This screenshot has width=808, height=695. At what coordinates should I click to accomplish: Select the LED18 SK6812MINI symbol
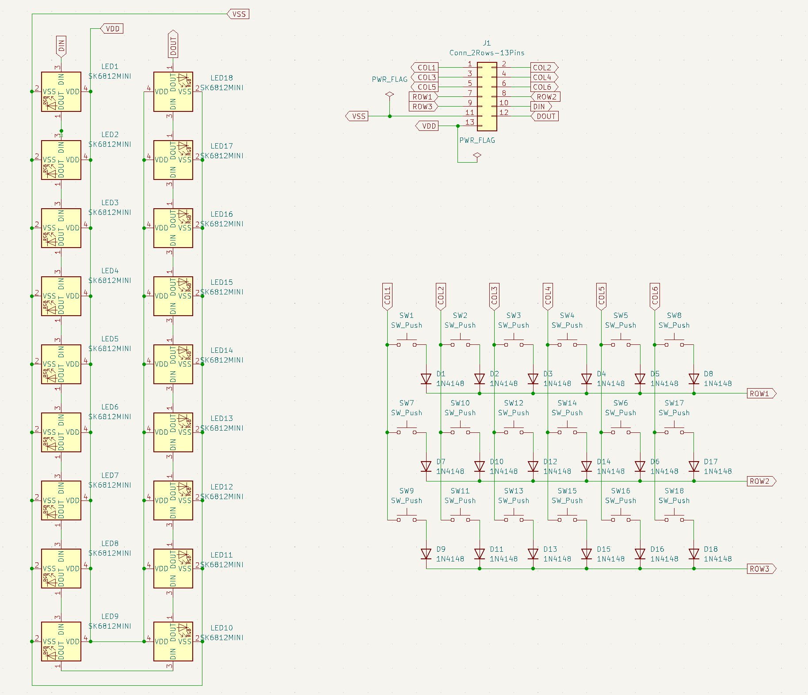click(173, 92)
